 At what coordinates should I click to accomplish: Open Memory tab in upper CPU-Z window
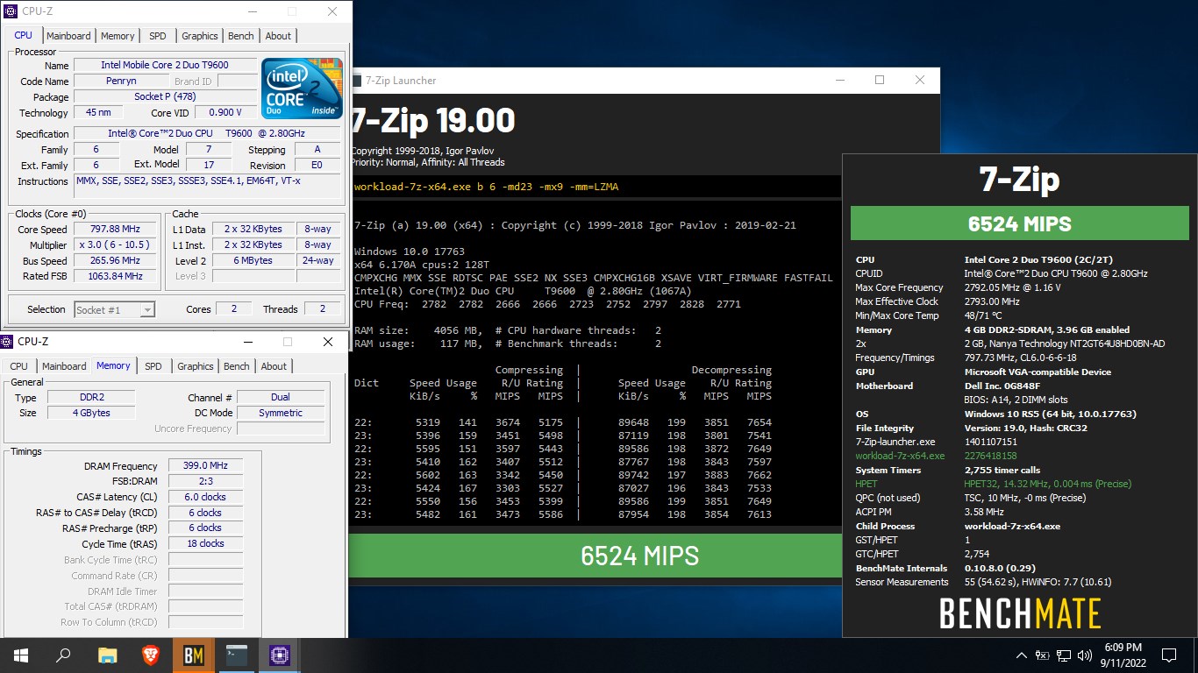coord(118,36)
